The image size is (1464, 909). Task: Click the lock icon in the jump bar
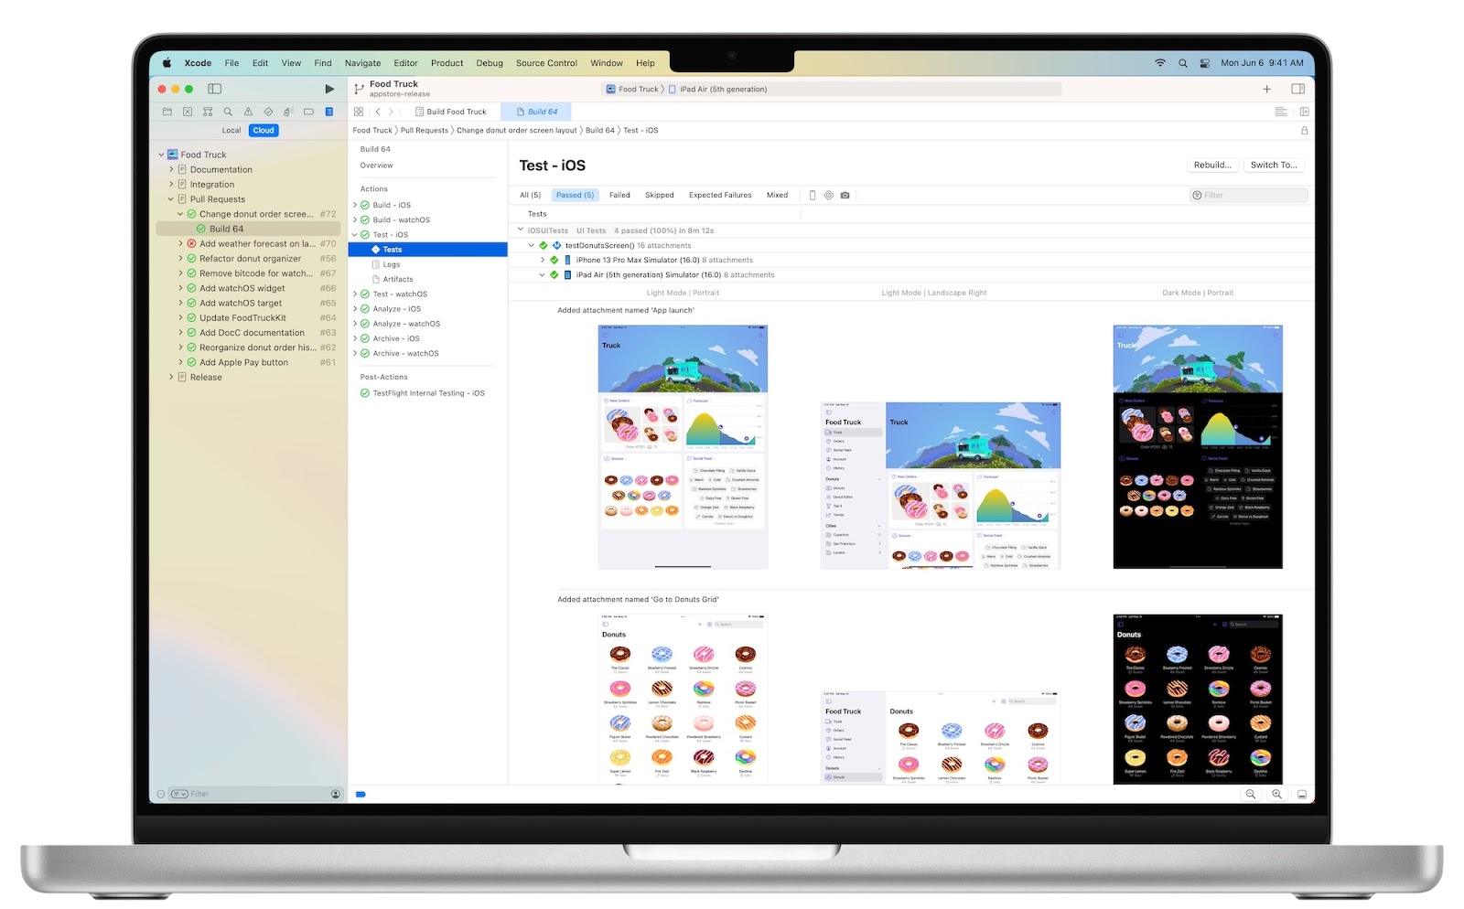(1304, 131)
